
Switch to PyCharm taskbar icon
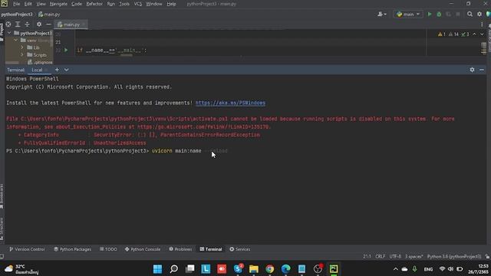pos(334,269)
